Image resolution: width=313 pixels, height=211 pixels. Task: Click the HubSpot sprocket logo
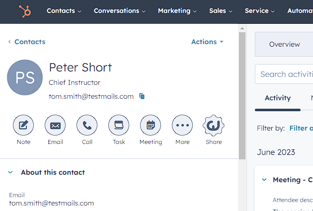24,11
